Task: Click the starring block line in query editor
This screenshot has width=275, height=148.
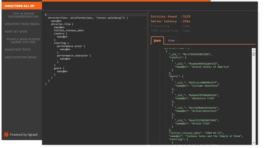Action: (61, 43)
